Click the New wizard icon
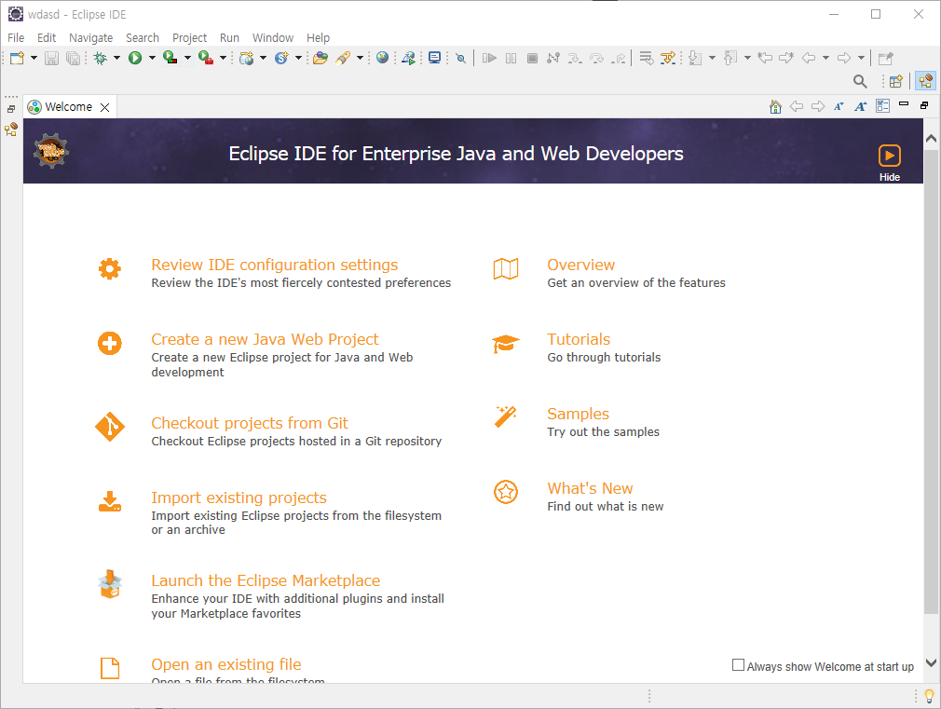Viewport: 941px width, 709px height. pos(17,58)
